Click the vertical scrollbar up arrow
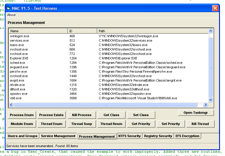This screenshot has width=225, height=156. click(x=211, y=31)
